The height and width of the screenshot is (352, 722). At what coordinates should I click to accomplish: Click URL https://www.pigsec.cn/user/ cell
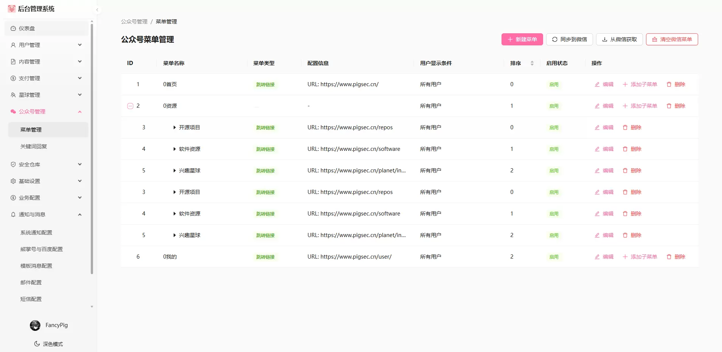349,257
